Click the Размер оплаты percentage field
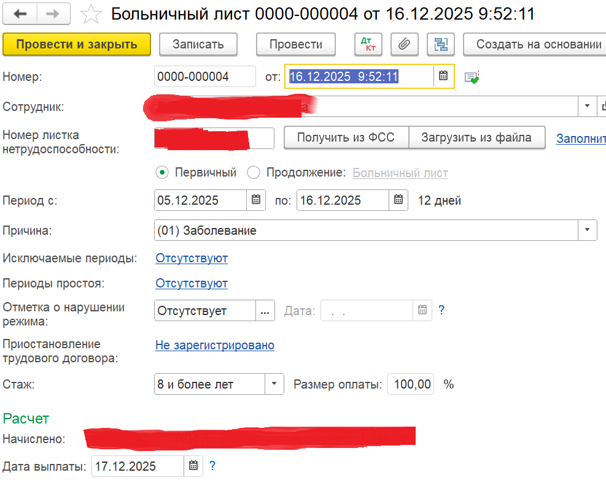This screenshot has height=494, width=606. (x=411, y=384)
